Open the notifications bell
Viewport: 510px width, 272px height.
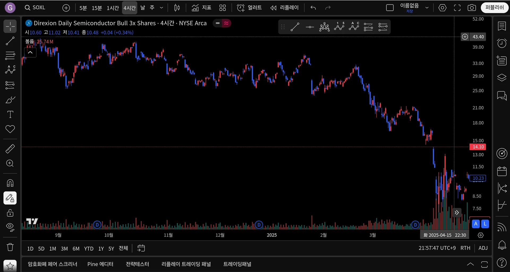(x=502, y=245)
